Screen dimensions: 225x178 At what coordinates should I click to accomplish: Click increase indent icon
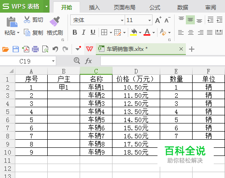tap(220, 20)
